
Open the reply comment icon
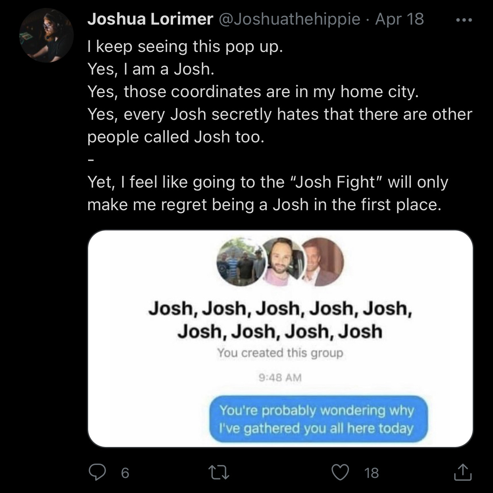[x=96, y=472]
